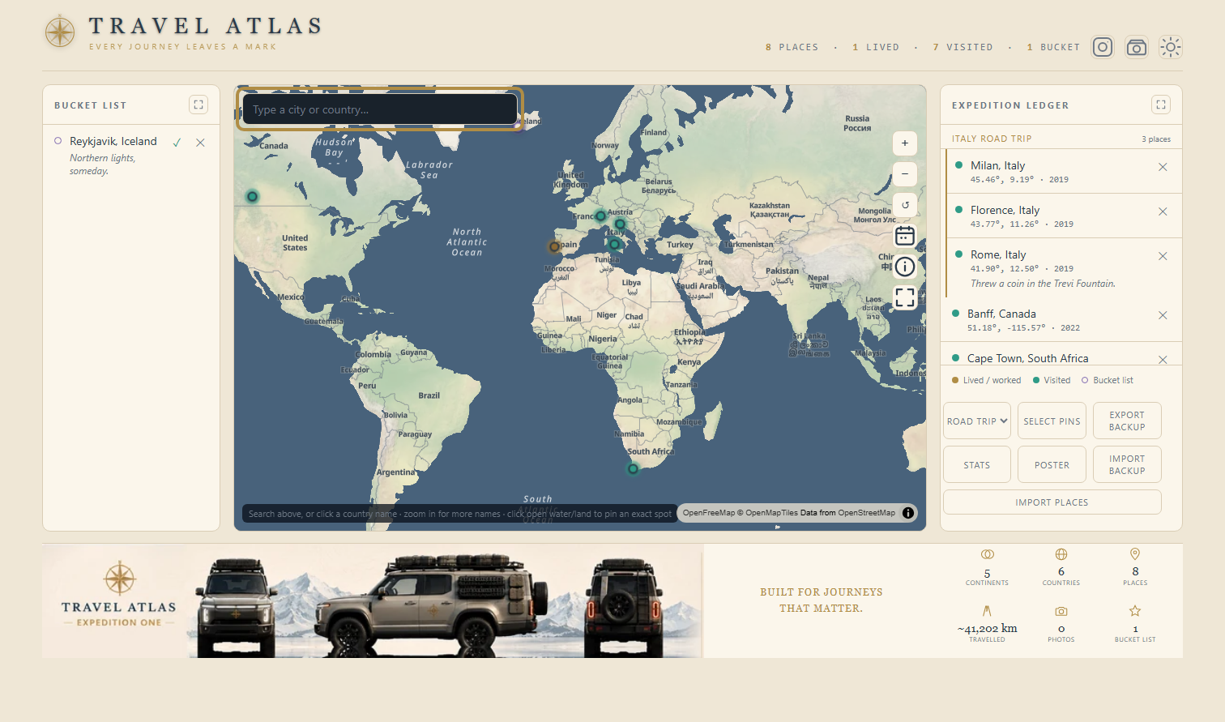Delete Rome, Italy from the ledger

[1163, 256]
